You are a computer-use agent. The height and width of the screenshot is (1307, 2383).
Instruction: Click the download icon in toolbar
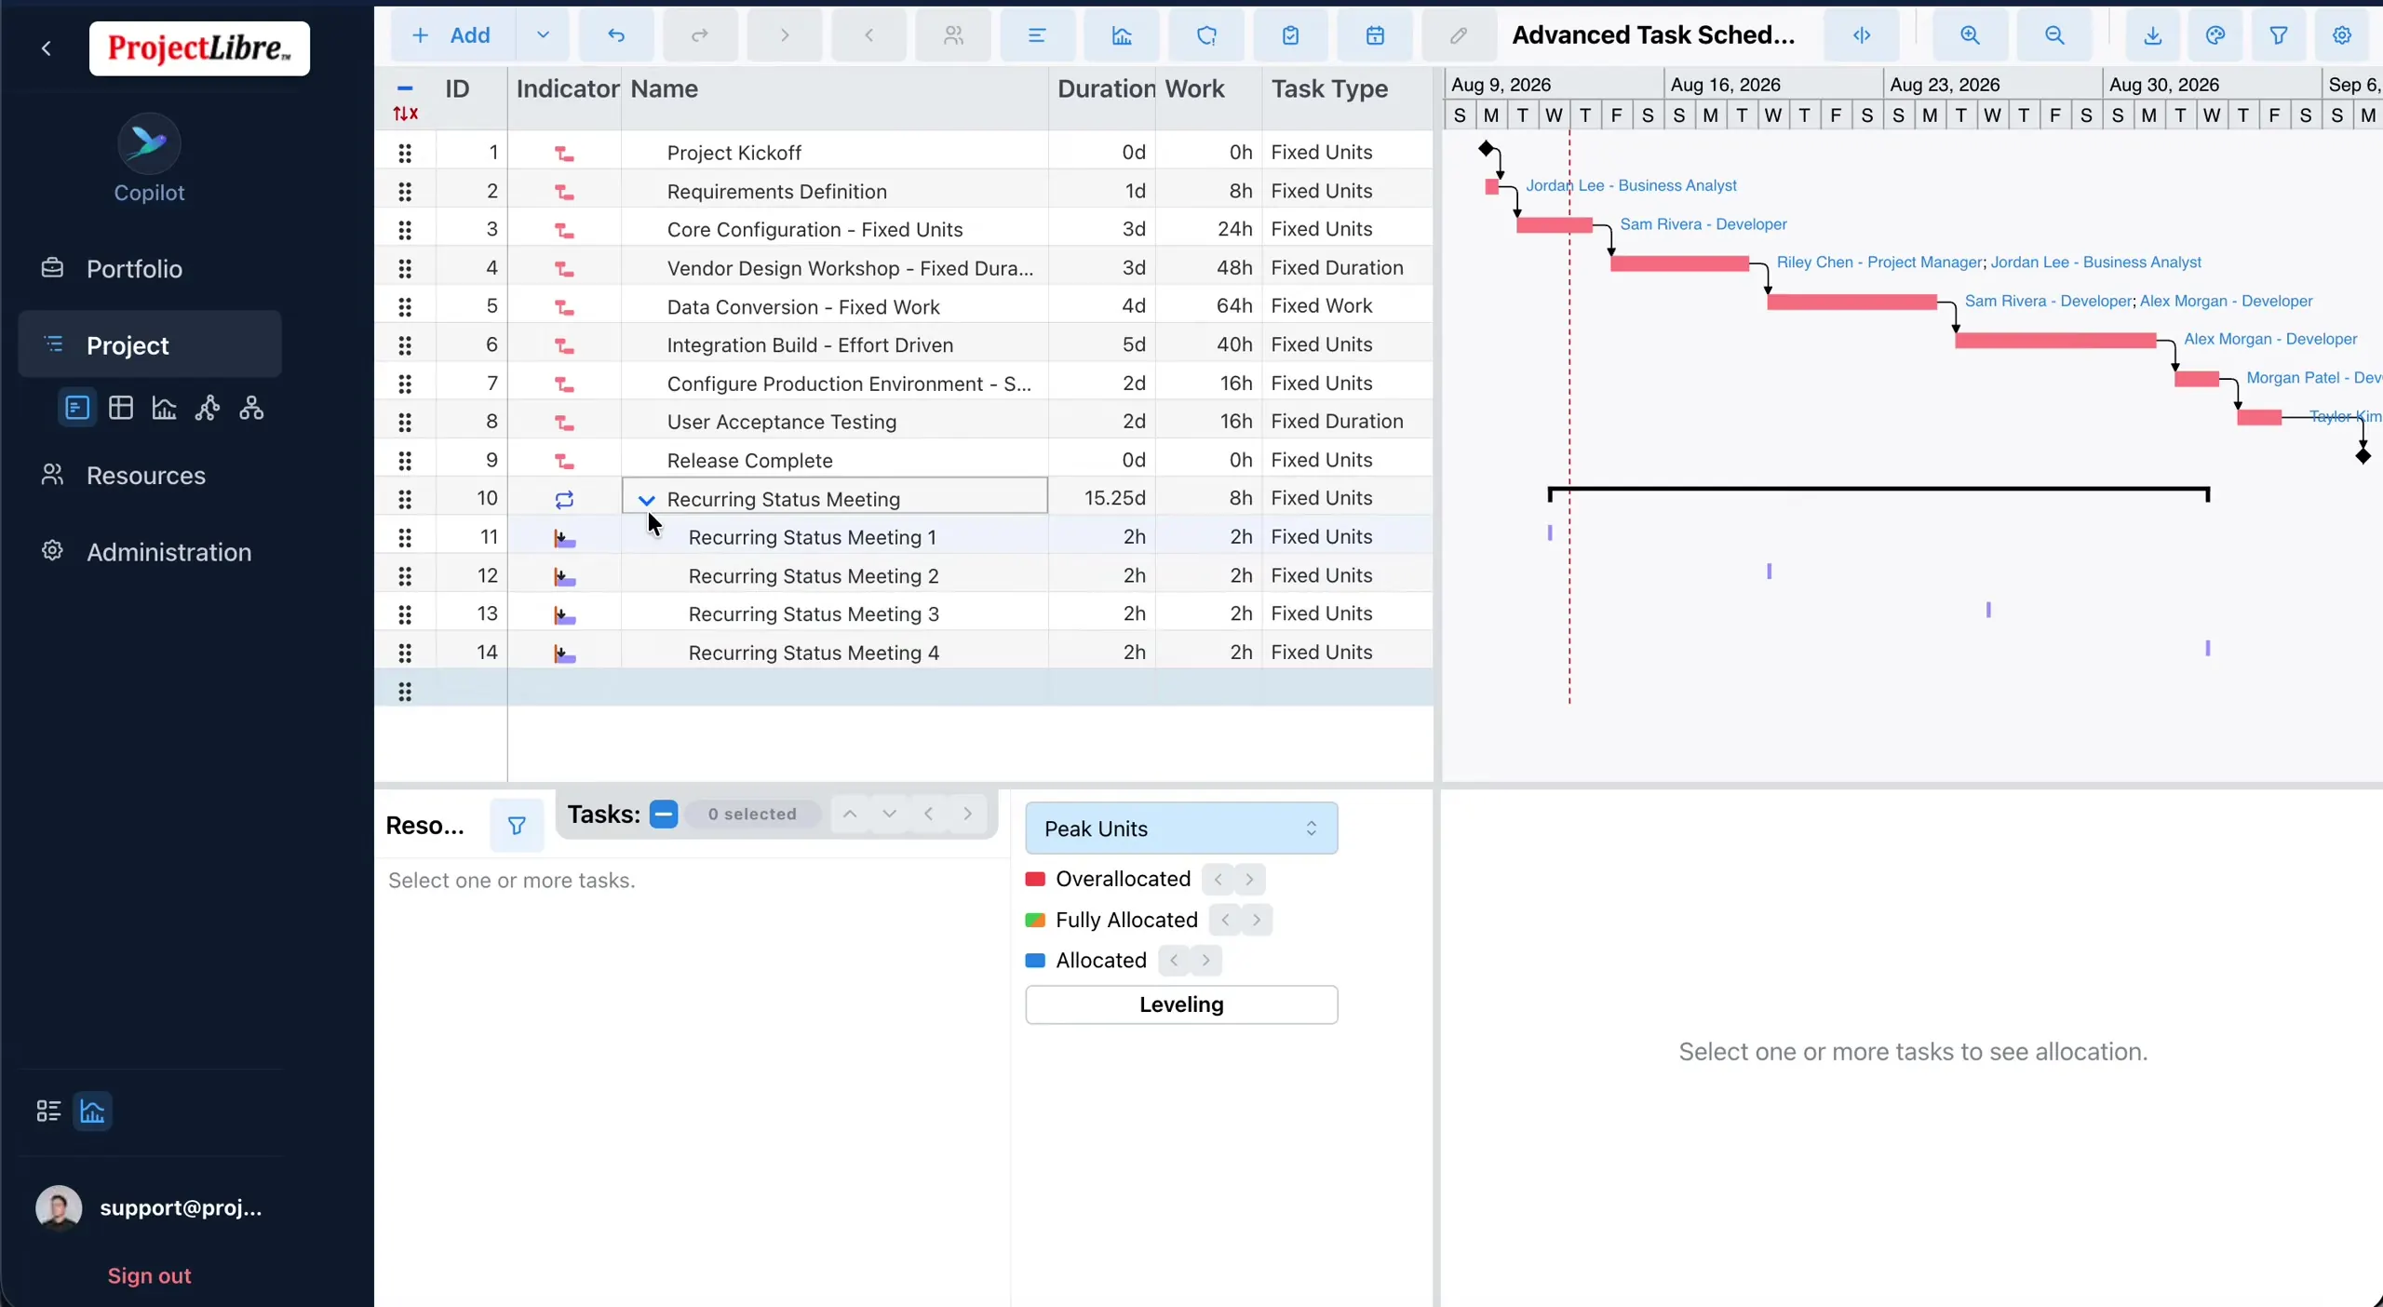tap(2152, 35)
